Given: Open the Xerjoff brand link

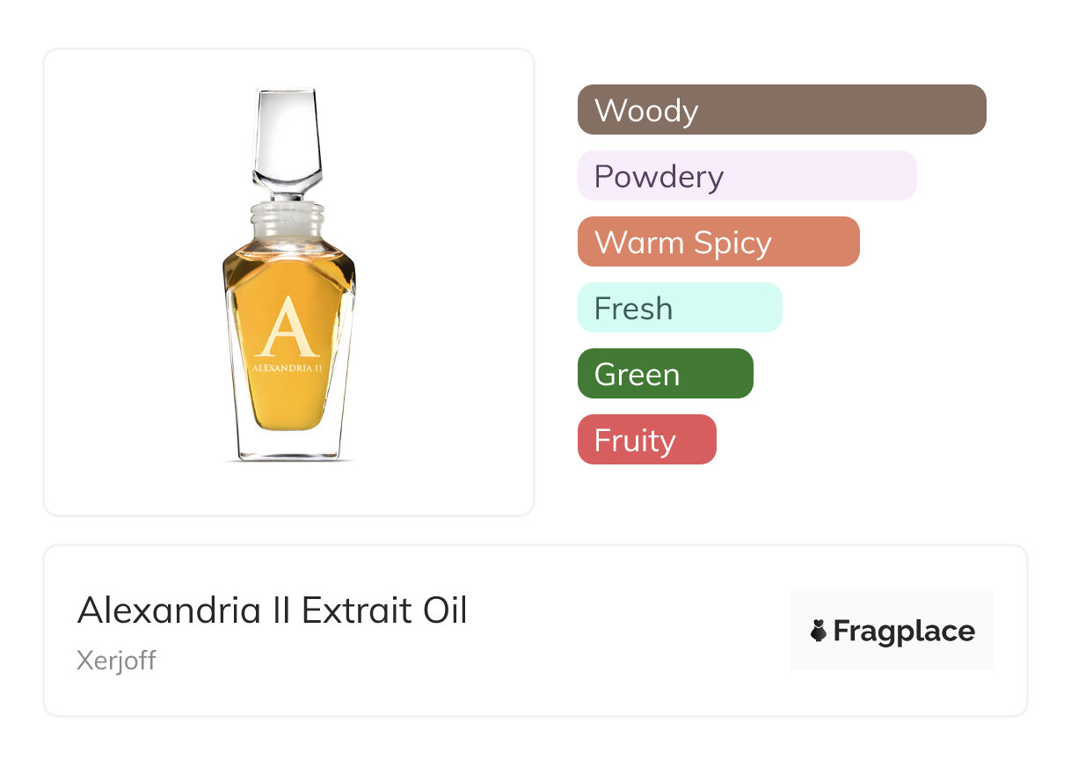Looking at the screenshot, I should 116,660.
